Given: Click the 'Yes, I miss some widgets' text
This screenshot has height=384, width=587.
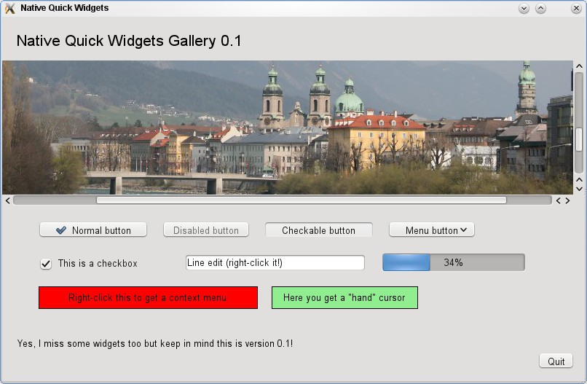Looking at the screenshot, I should tap(154, 343).
